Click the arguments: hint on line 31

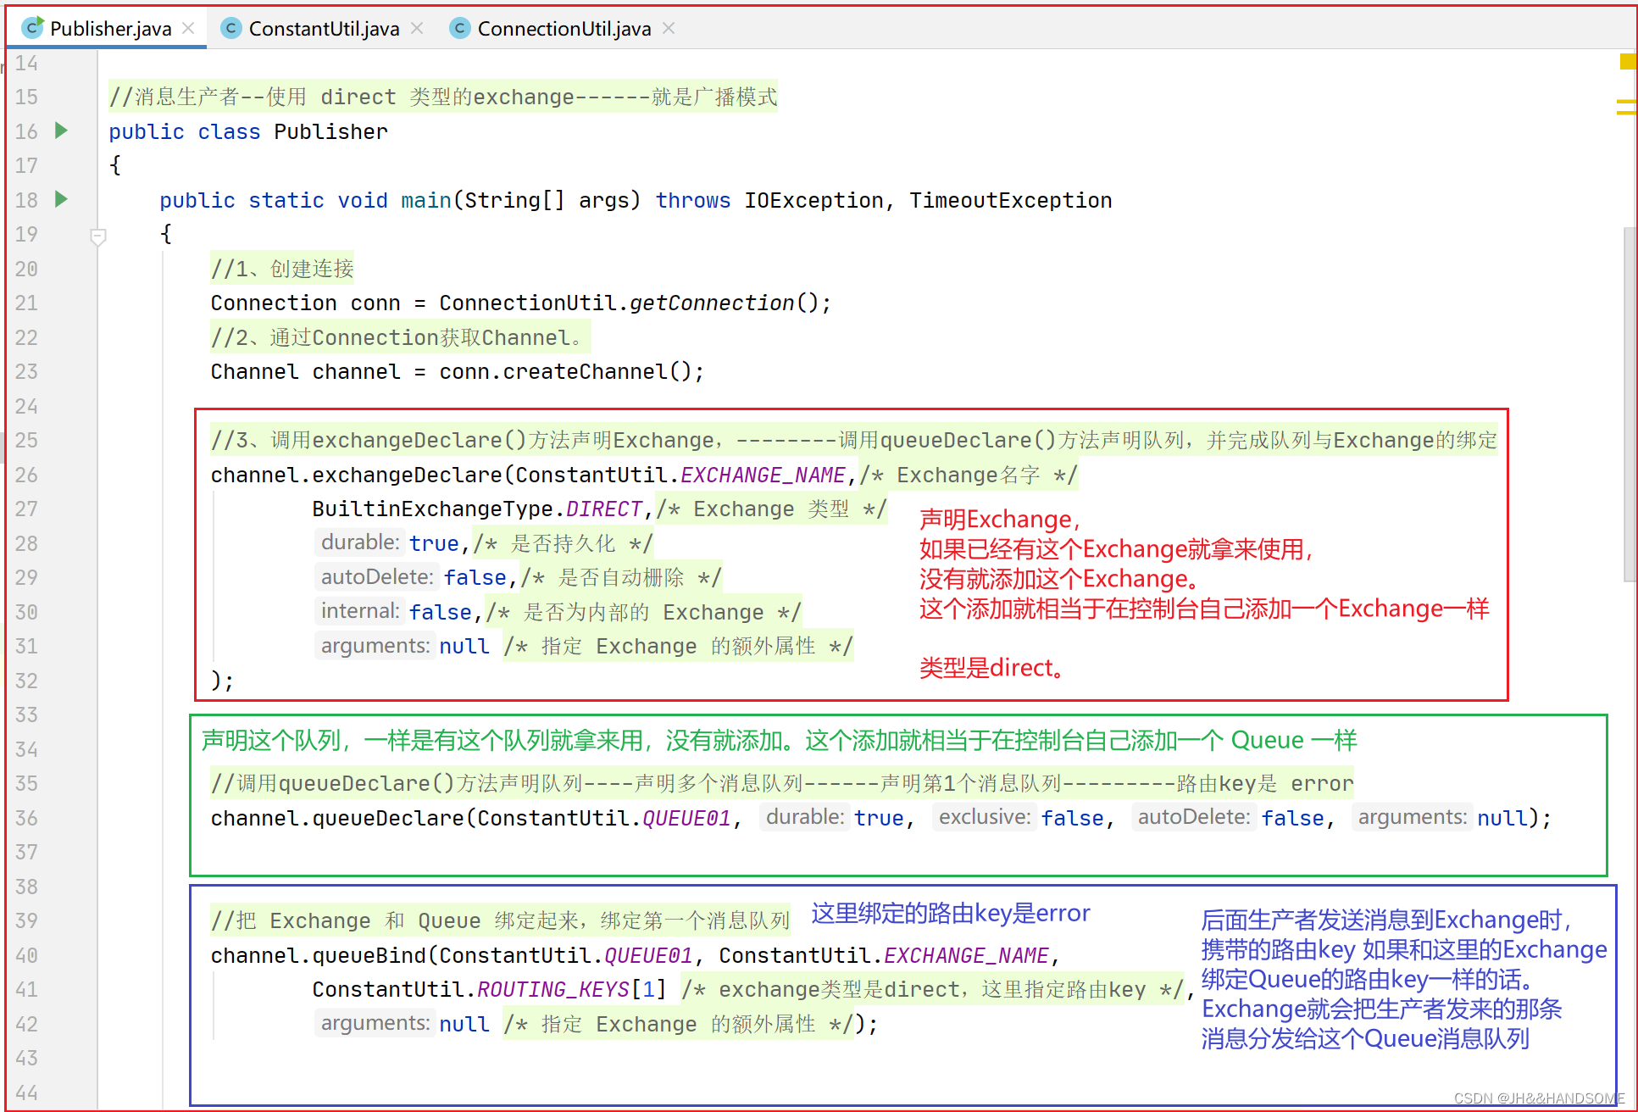(375, 646)
